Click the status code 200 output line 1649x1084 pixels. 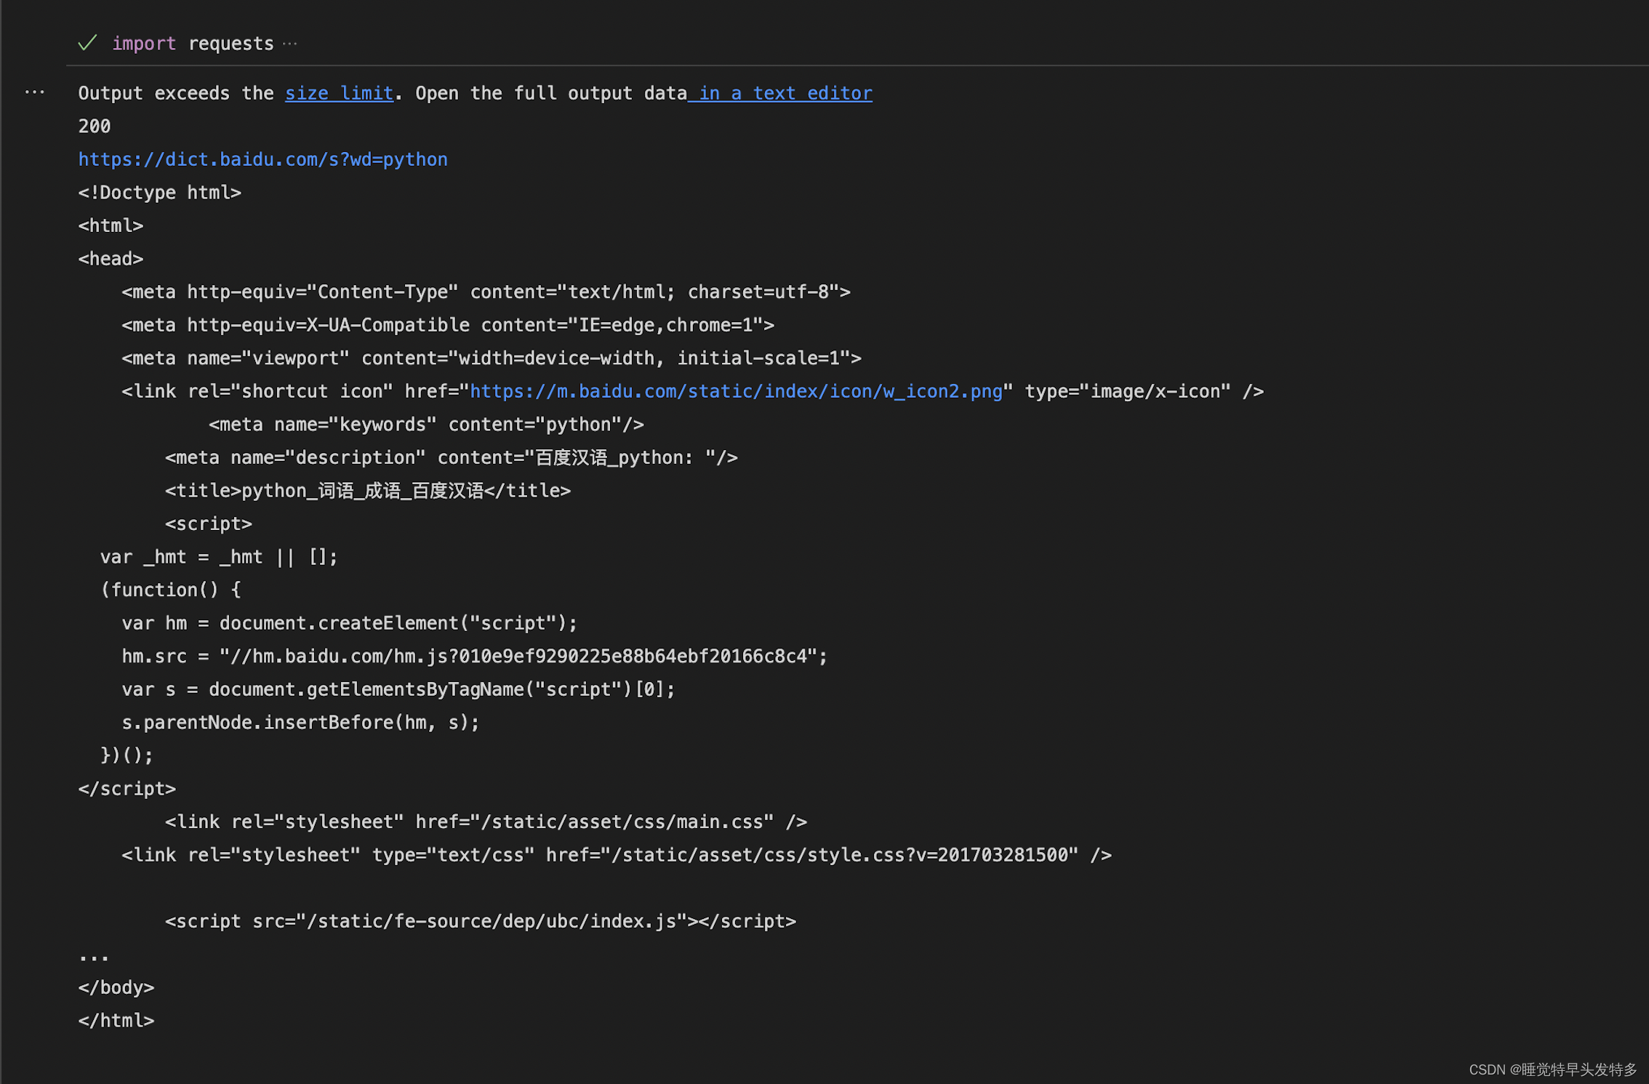[95, 126]
